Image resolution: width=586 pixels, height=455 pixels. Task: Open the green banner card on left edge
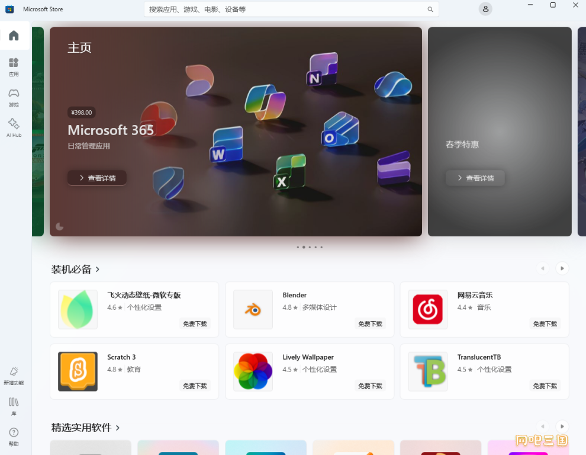(38, 132)
